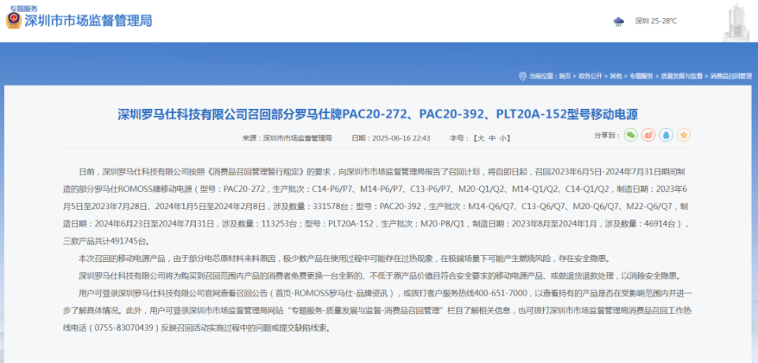The height and width of the screenshot is (363, 758).
Task: Open 专题服务 breadcrumb link
Action: coord(641,76)
